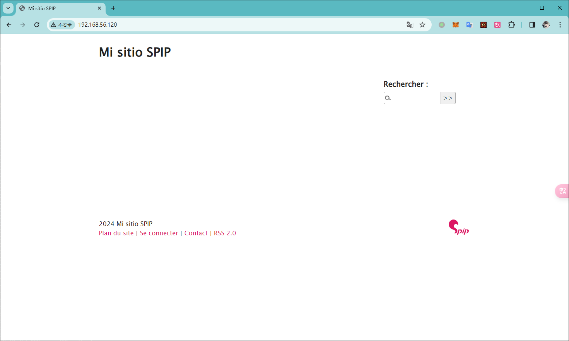Click the Rechercher : label
Screen dimensions: 569x341
tap(406, 84)
